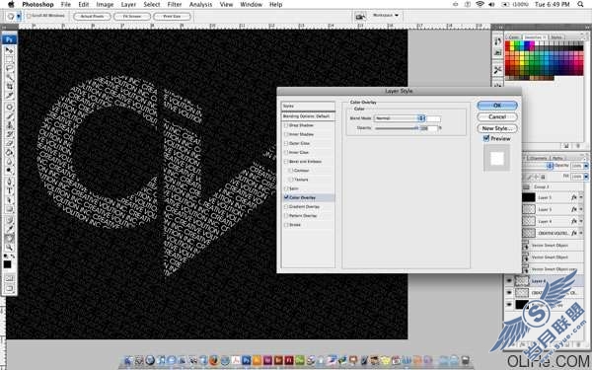Click the Actual Pixels button
The width and height of the screenshot is (592, 370).
92,16
